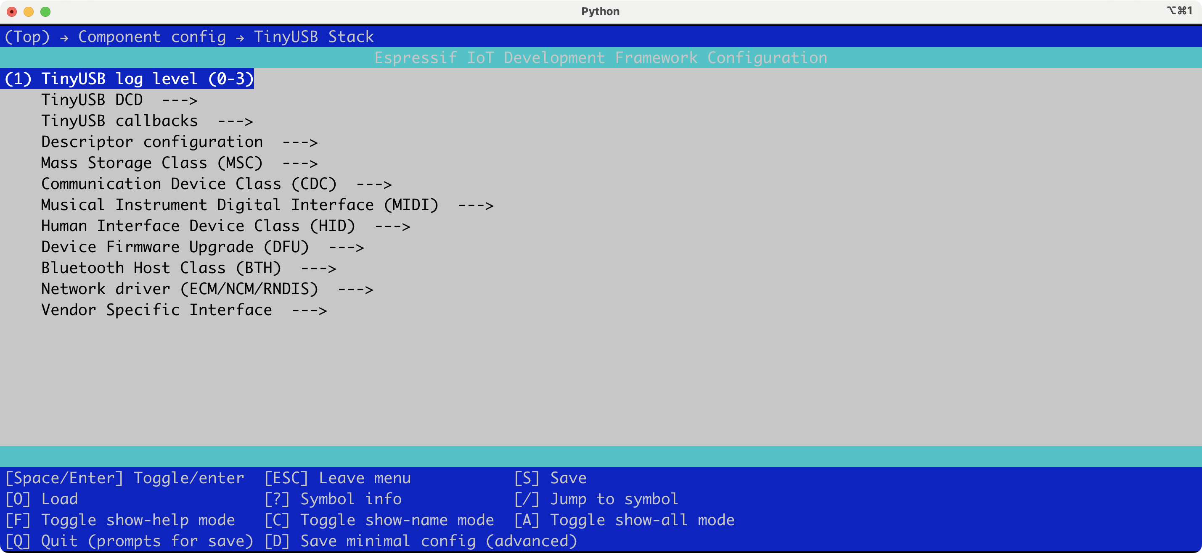Expand Bluetooth Host Class (BTH) submenu
Image resolution: width=1202 pixels, height=553 pixels.
[x=188, y=268]
